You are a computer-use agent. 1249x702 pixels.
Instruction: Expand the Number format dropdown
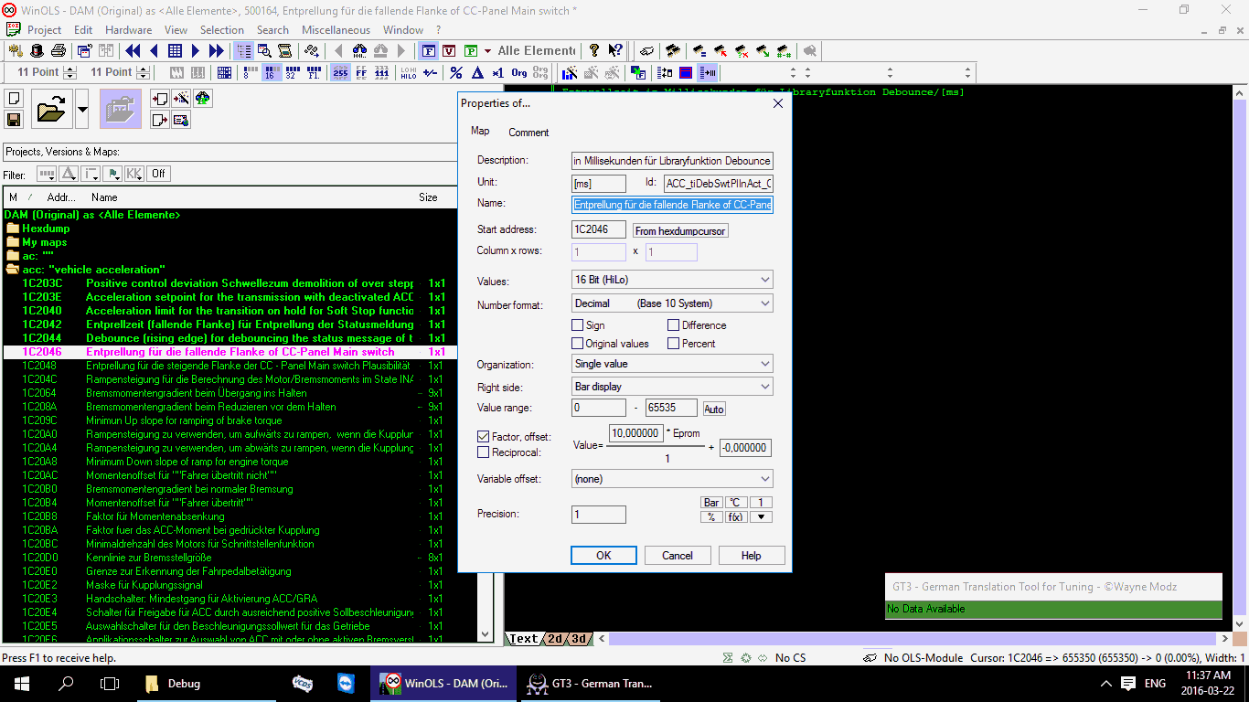pos(672,303)
